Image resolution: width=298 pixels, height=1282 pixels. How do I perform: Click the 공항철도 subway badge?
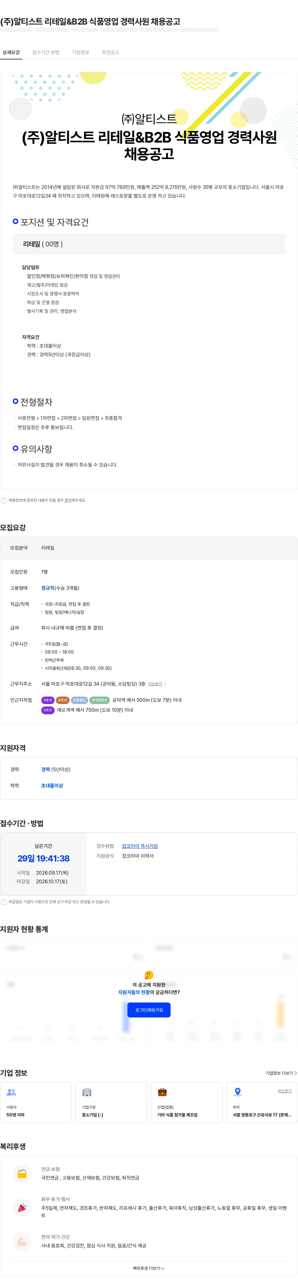click(79, 700)
